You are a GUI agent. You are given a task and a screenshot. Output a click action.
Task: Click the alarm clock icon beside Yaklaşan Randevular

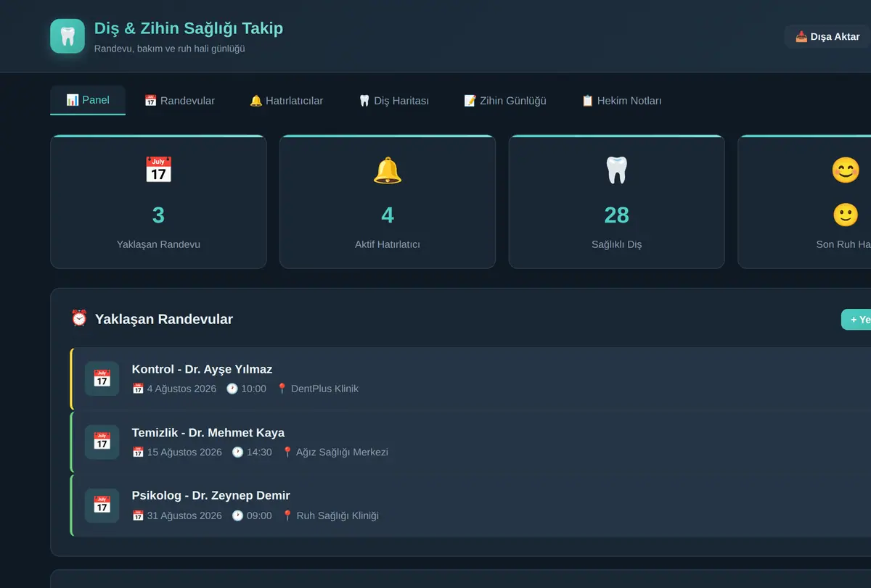click(x=79, y=318)
